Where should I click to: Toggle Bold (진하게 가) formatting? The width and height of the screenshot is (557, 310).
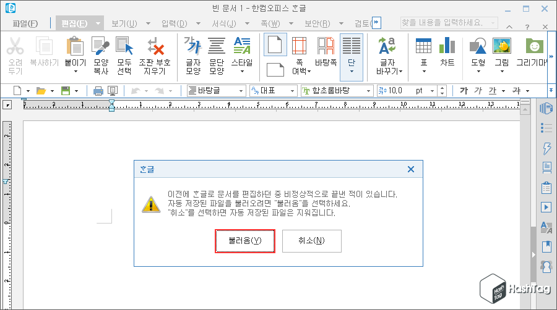pyautogui.click(x=464, y=91)
